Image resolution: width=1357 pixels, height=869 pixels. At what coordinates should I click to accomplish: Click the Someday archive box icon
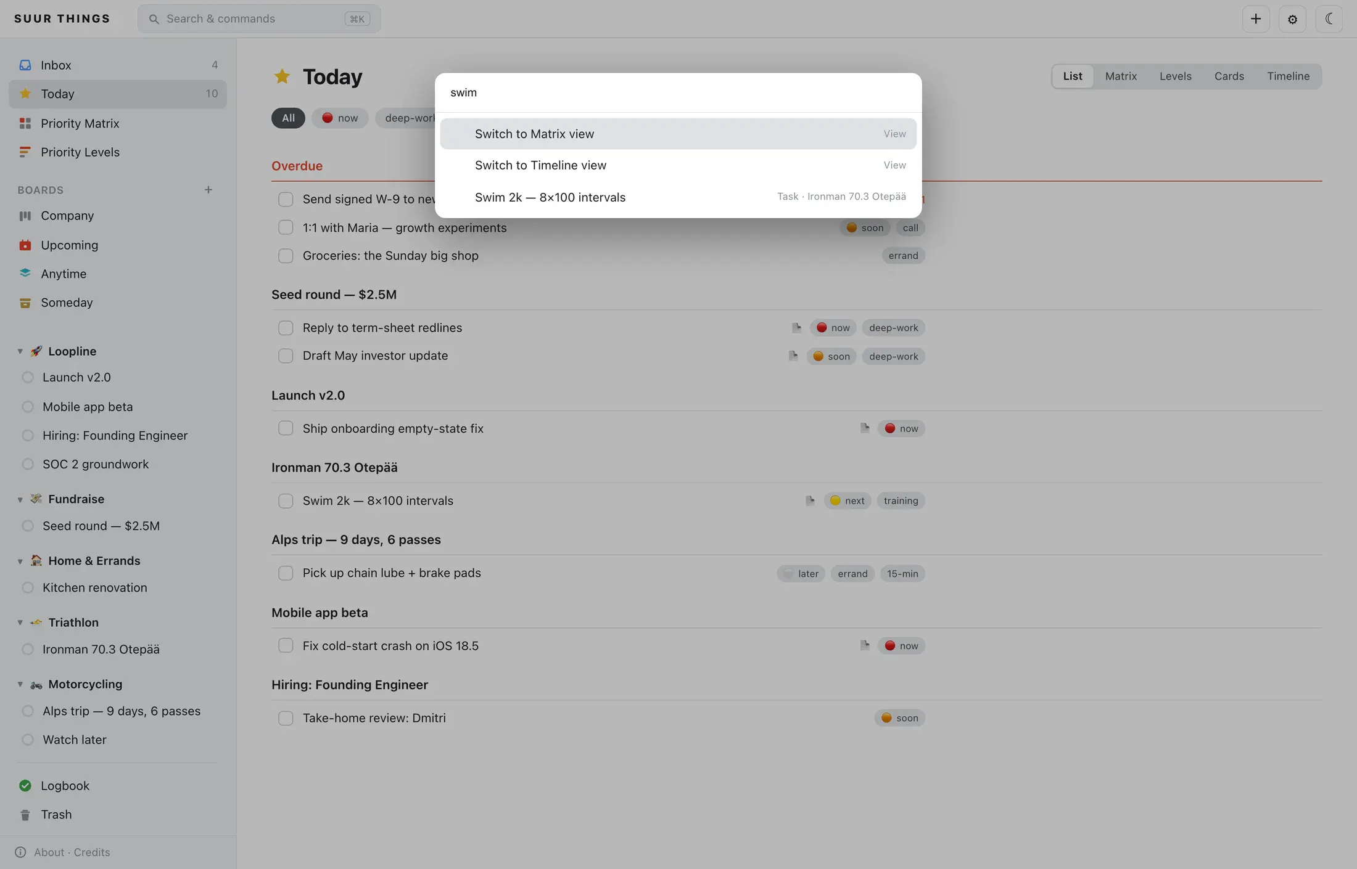pyautogui.click(x=25, y=303)
